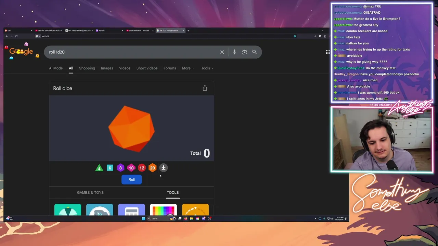Open a new browser tab

tap(188, 30)
